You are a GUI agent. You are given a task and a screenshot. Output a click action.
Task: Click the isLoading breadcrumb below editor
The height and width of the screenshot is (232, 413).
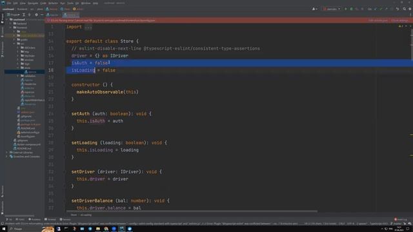(86, 215)
